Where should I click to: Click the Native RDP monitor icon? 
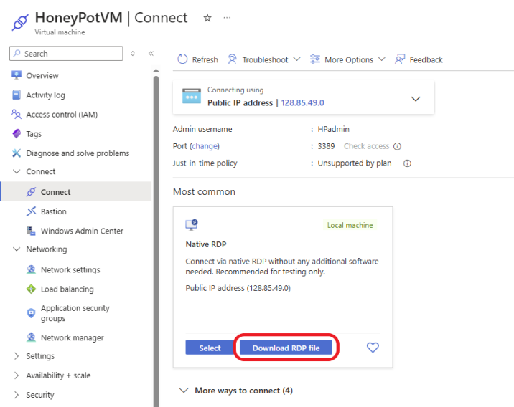192,225
